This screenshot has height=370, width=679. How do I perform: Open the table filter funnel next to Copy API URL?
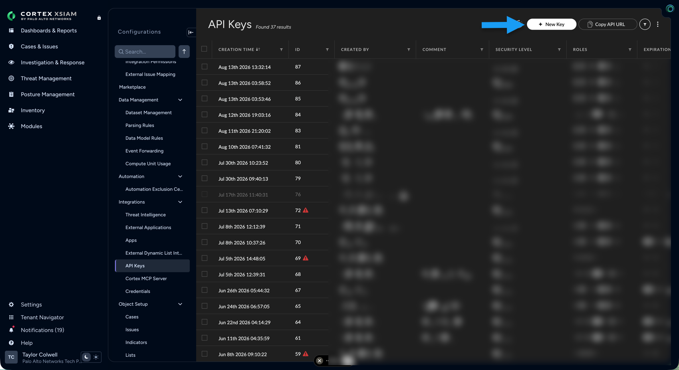645,24
